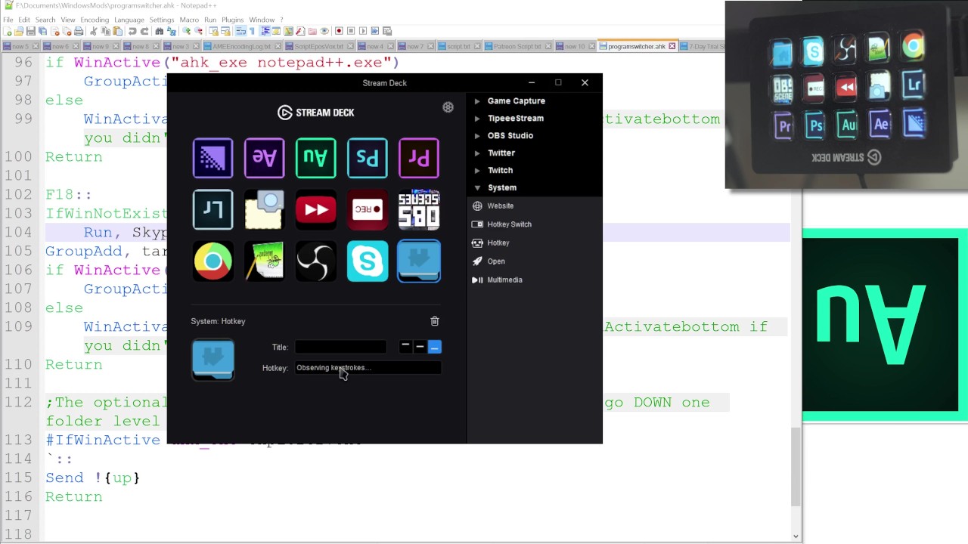Switch to the AMEEncodingLog.txt tab
This screenshot has height=544, width=968.
click(241, 47)
